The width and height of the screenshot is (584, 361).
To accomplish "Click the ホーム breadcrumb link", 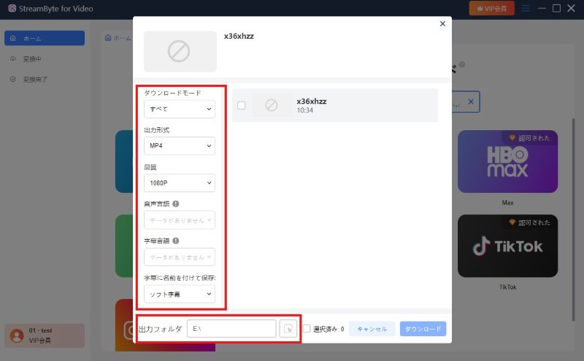I will tap(118, 38).
